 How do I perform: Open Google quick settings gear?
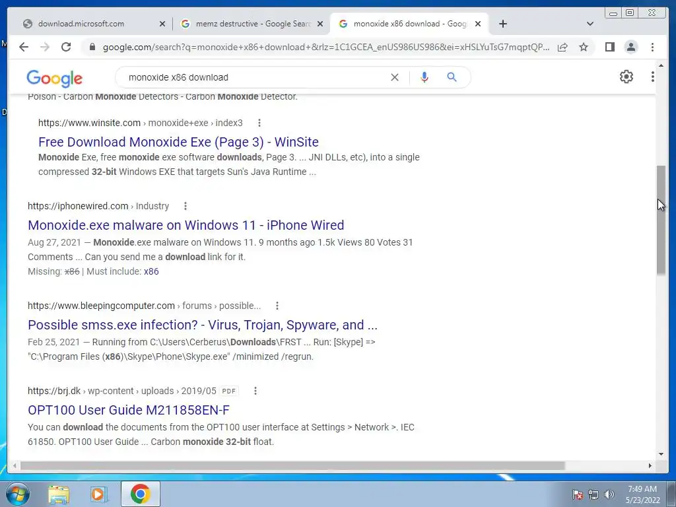(x=626, y=77)
